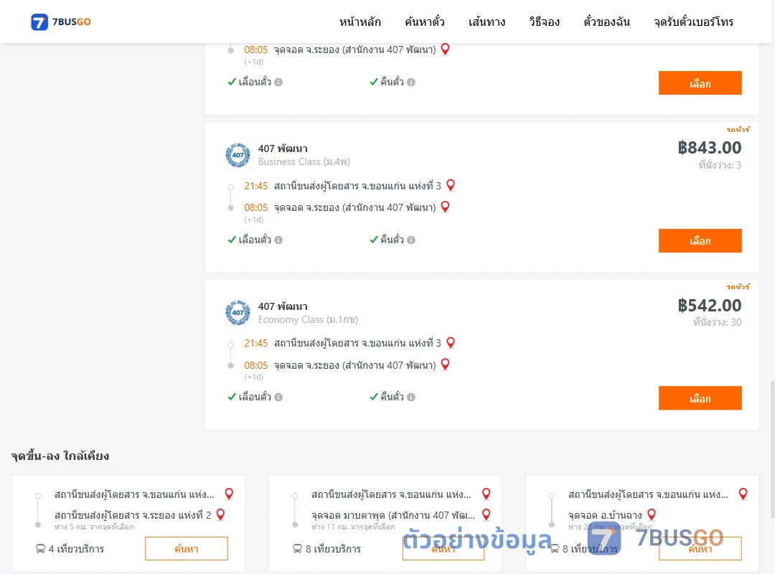The width and height of the screenshot is (775, 574).
Task: Click origin map pin in มาบตาพุด card
Action: click(x=487, y=494)
